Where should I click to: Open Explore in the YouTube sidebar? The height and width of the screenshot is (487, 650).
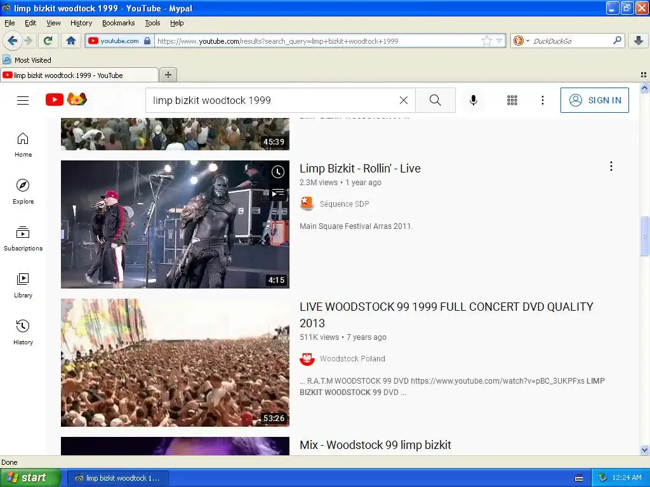pyautogui.click(x=23, y=192)
